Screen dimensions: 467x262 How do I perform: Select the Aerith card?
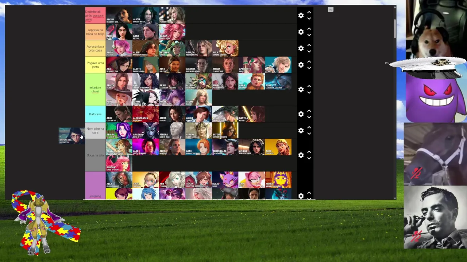click(119, 81)
